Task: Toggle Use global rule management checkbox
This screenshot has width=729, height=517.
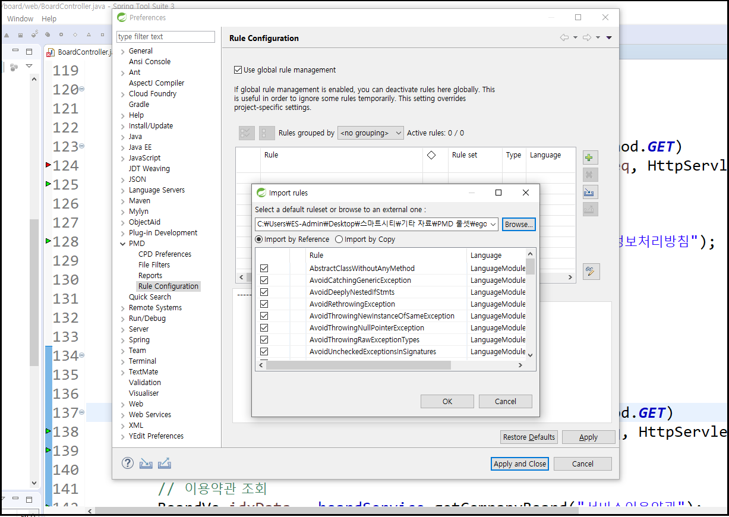Action: (x=238, y=70)
